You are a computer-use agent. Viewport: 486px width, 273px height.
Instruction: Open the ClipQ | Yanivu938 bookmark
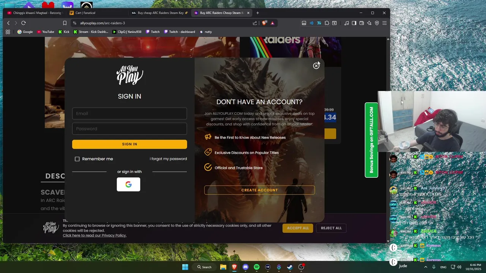tap(127, 32)
